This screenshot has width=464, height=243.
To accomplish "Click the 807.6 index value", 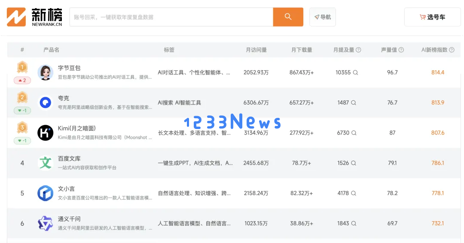I will (438, 133).
